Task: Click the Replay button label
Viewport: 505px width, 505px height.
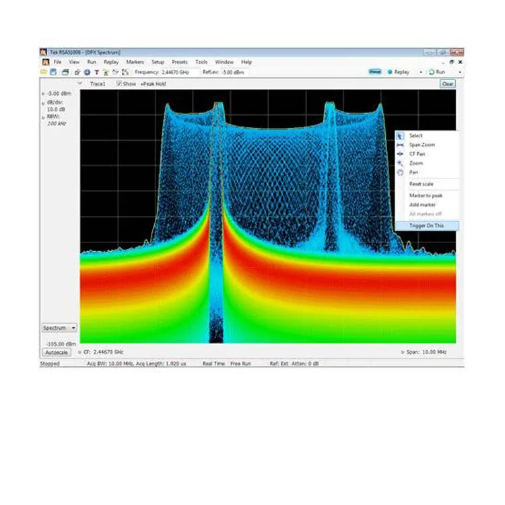Action: pos(401,72)
